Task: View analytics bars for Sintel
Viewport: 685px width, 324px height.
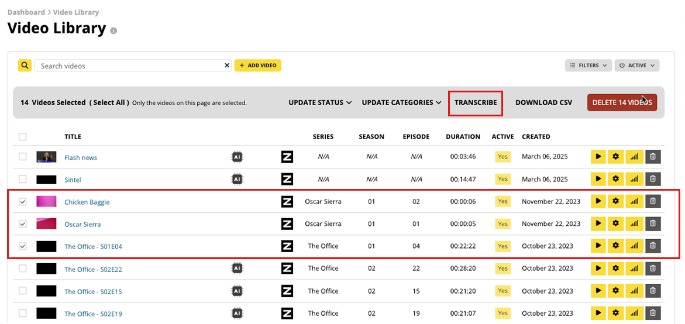Action: pos(634,178)
